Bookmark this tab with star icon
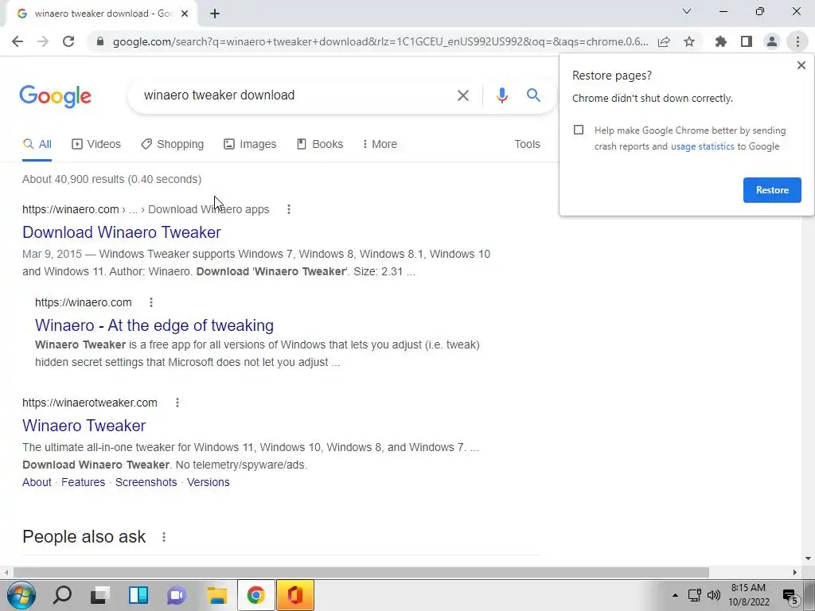 point(689,41)
